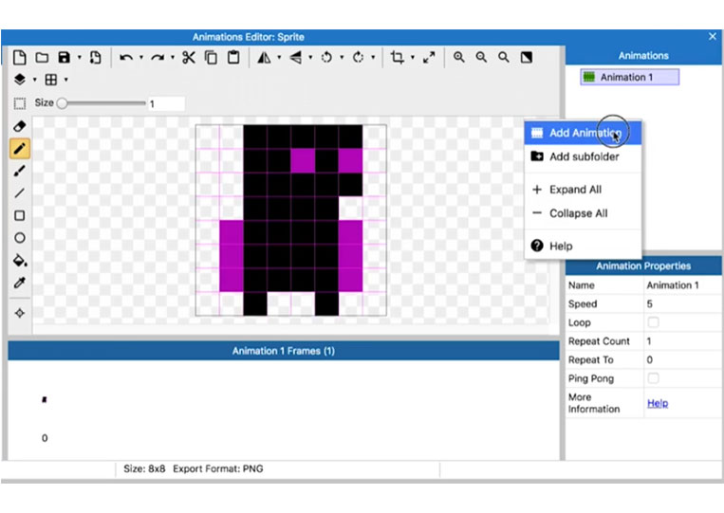
Task: Open the More Information Help link
Action: tap(658, 403)
